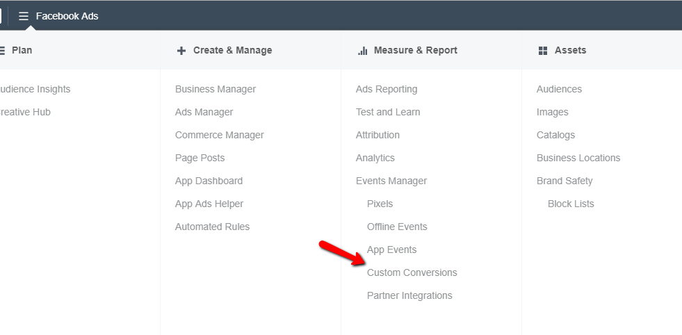Go to Business Locations

pos(578,158)
